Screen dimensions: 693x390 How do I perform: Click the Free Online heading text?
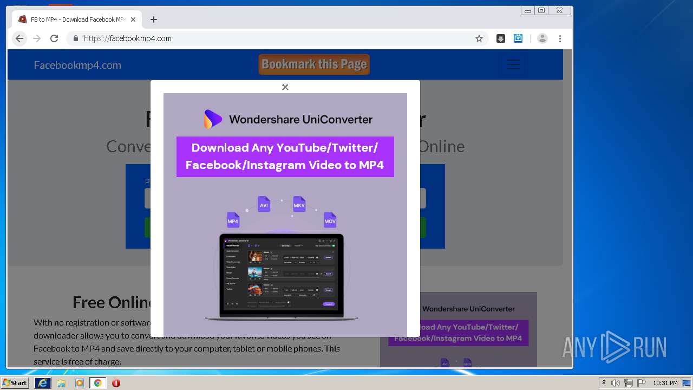click(x=113, y=302)
